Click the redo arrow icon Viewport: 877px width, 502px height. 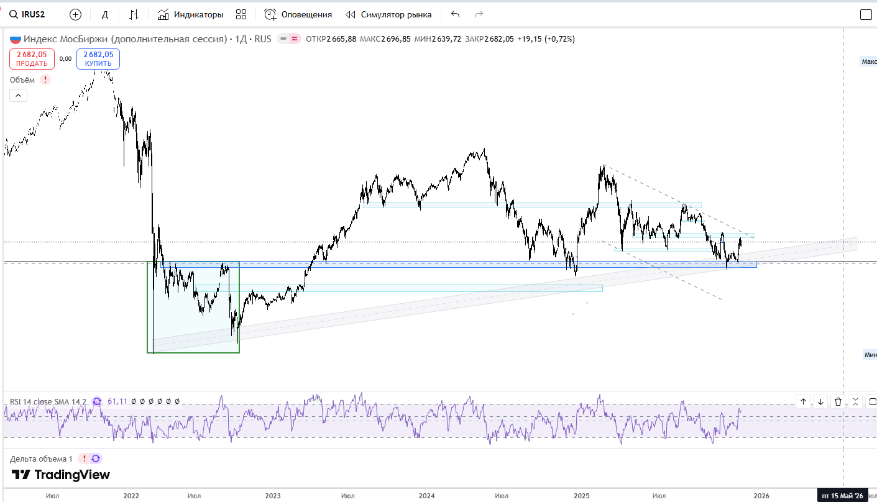click(x=479, y=14)
